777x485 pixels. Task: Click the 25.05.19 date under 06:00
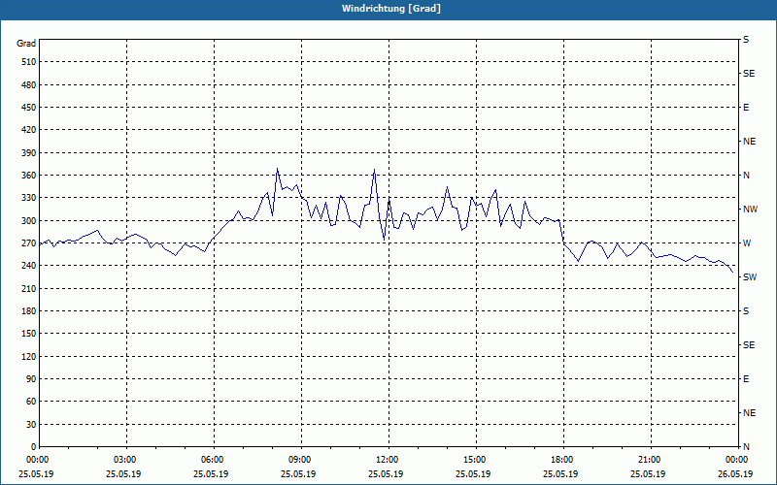[211, 474]
